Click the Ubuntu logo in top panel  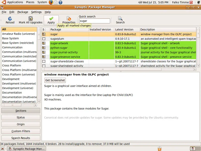4,2
